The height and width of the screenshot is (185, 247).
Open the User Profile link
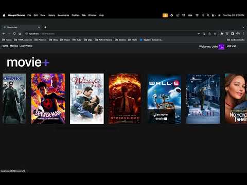pyautogui.click(x=26, y=46)
